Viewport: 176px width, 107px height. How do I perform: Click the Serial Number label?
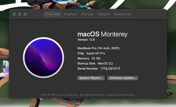pos(88,68)
